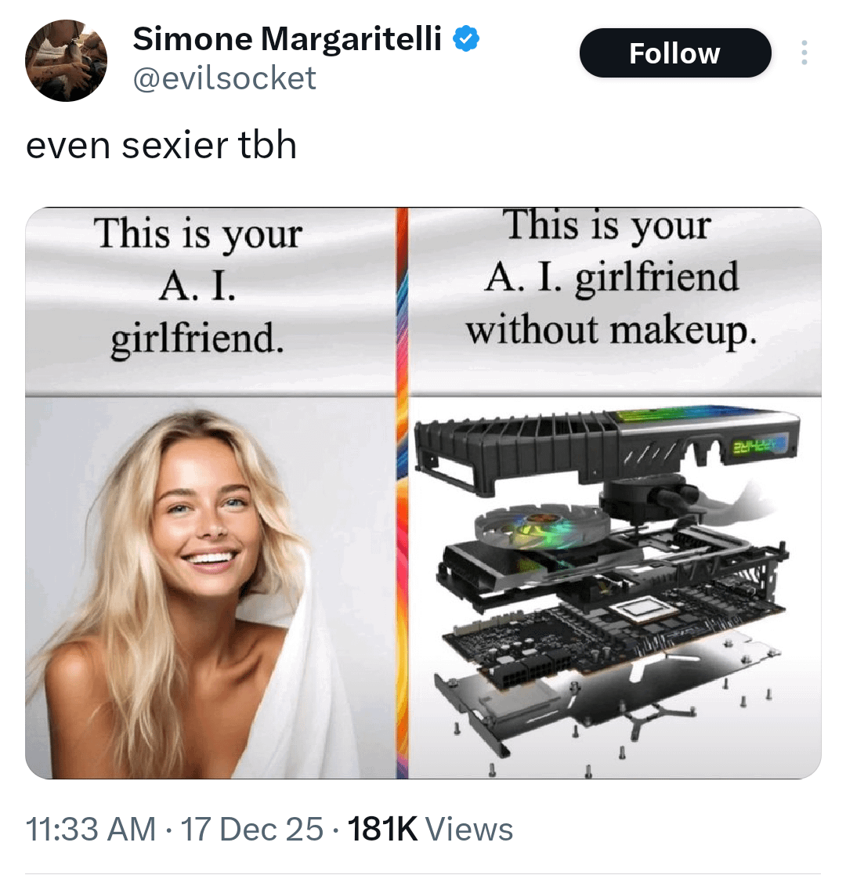Screen dimensions: 846x875
Task: Open Simone Margaritelli's profile avatar
Action: 66,60
